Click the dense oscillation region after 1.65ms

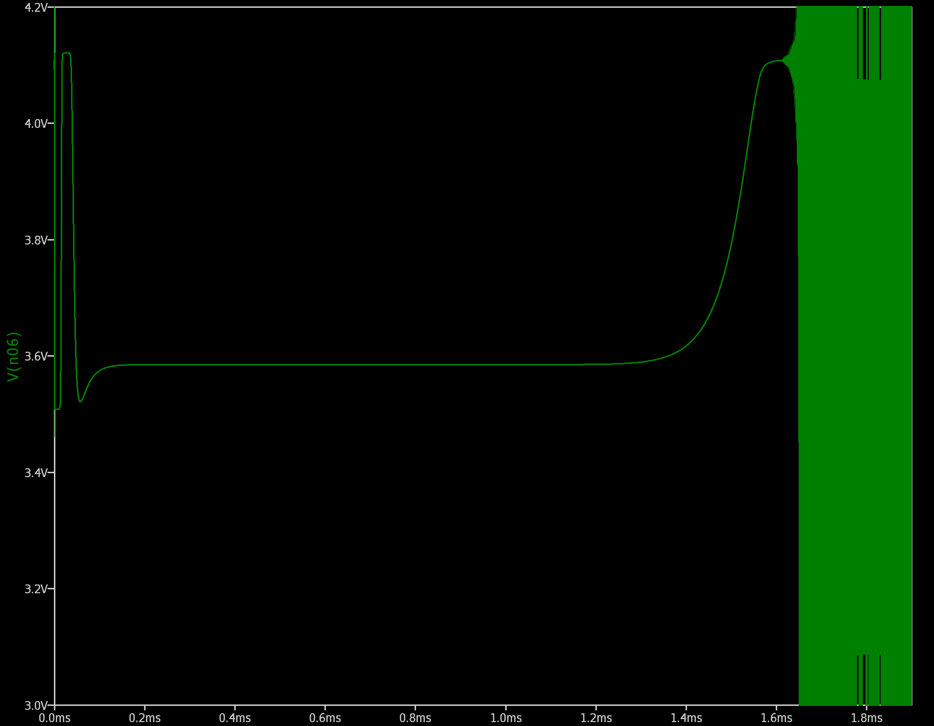point(855,356)
